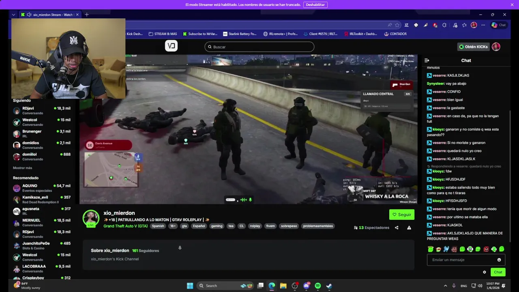Open the Client #6576 IRLT... bookmark
This screenshot has width=519, height=292.
[320, 34]
